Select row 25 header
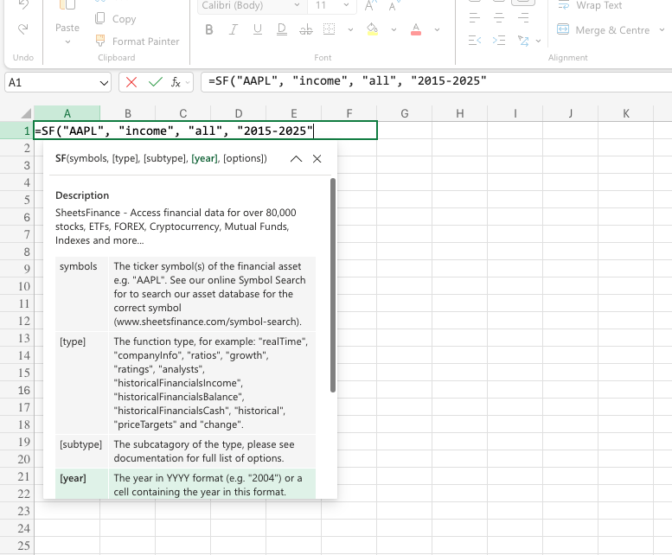The image size is (672, 555). tap(17, 545)
